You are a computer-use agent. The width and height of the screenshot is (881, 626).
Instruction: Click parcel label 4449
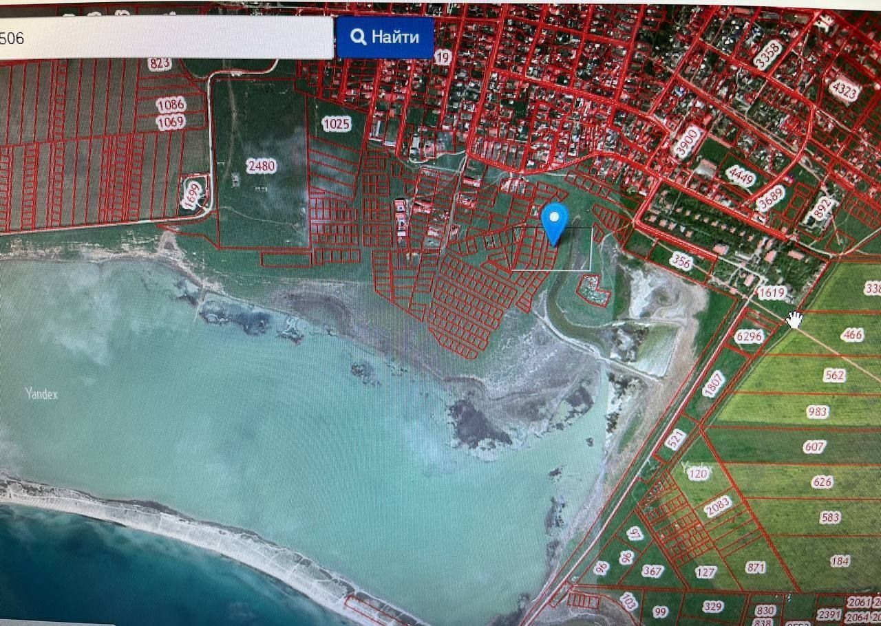740,177
